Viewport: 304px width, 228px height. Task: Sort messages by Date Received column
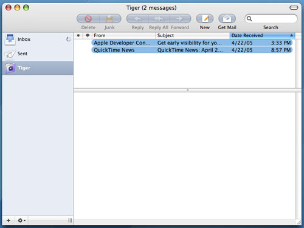[263, 35]
